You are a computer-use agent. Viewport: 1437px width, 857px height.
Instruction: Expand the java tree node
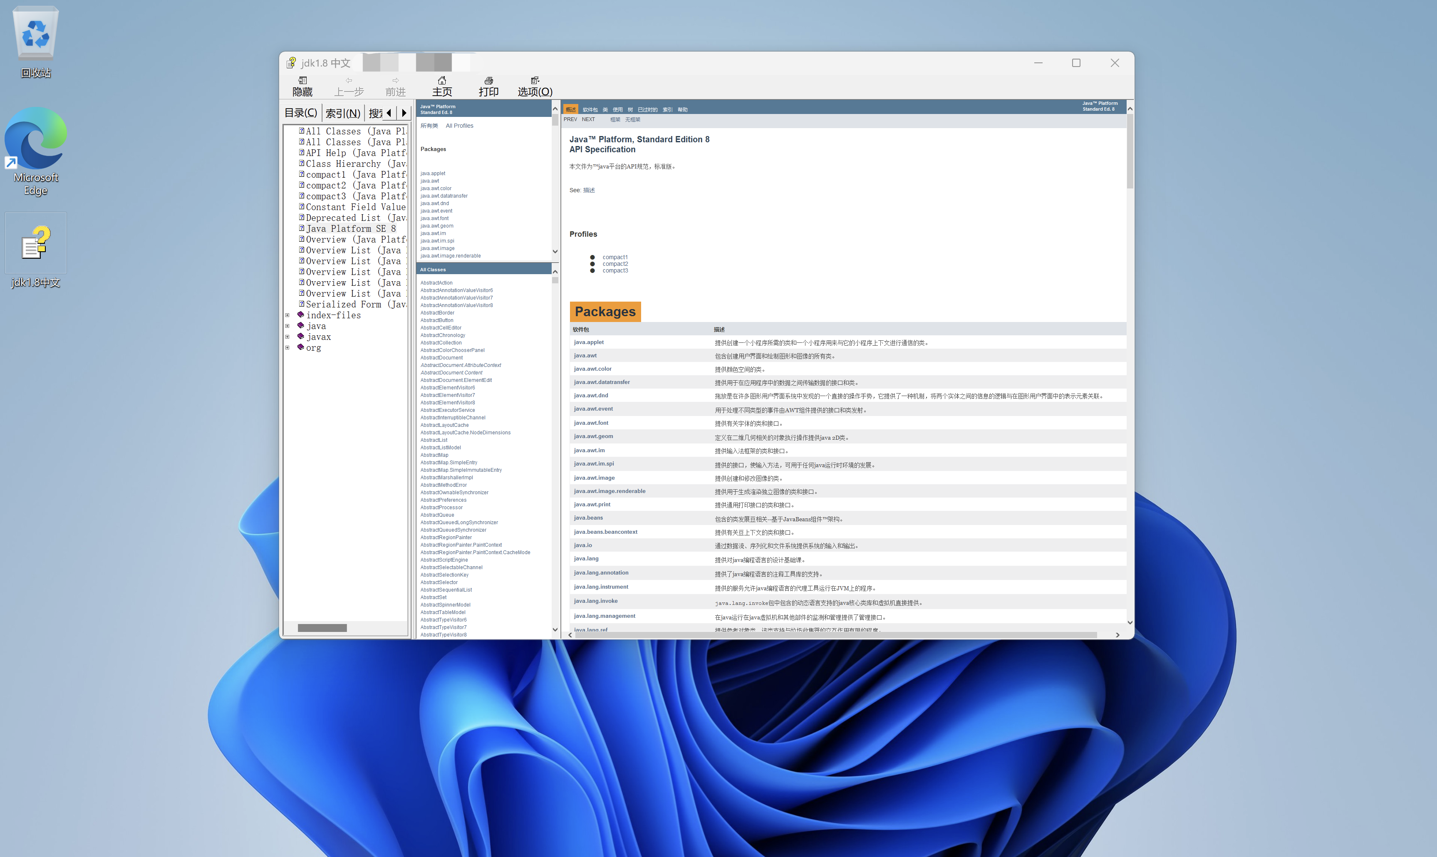pyautogui.click(x=287, y=326)
